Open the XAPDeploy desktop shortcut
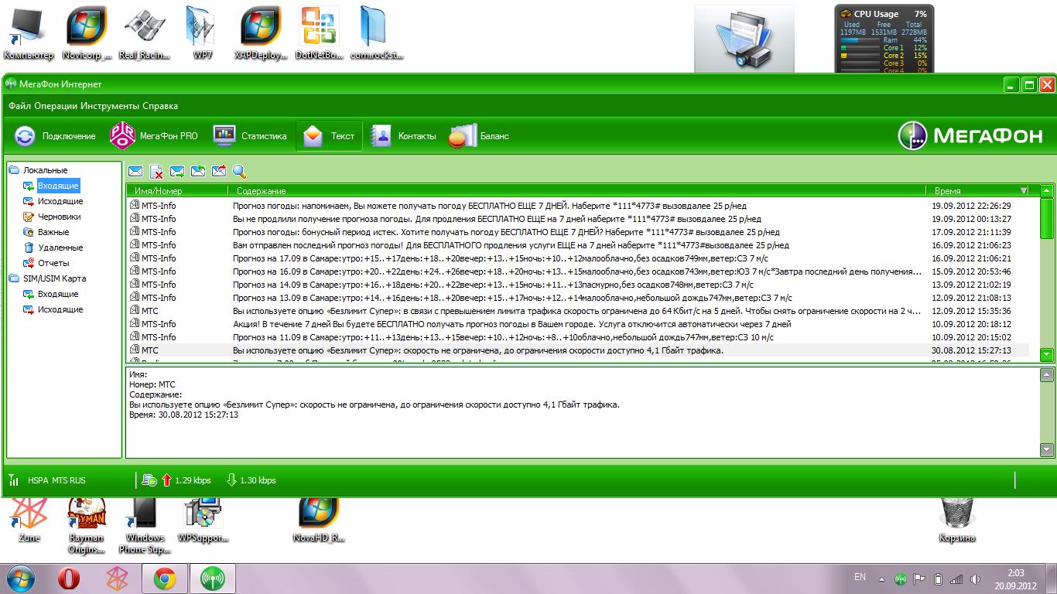The image size is (1057, 594). pos(261,33)
